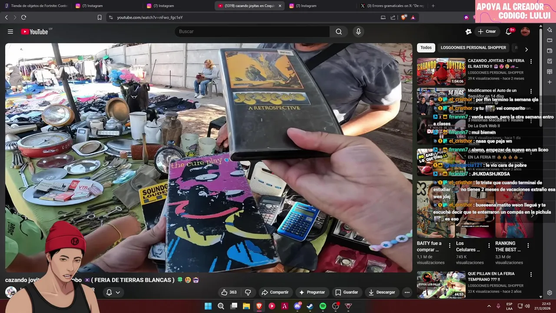Click the Crear button
The width and height of the screenshot is (556, 313).
tap(486, 31)
